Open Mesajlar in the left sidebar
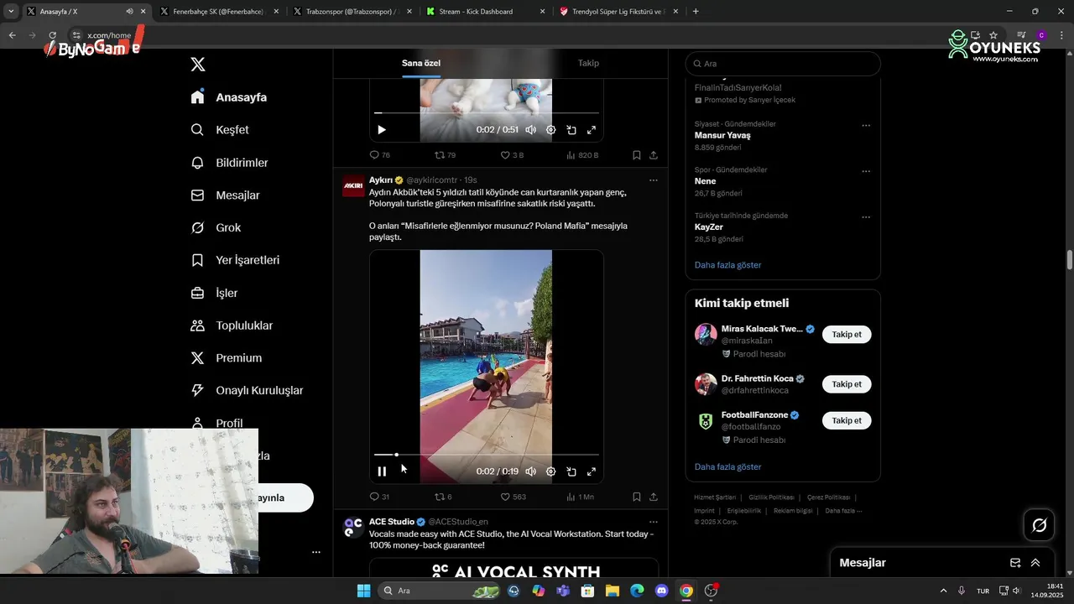The image size is (1074, 604). point(225,195)
